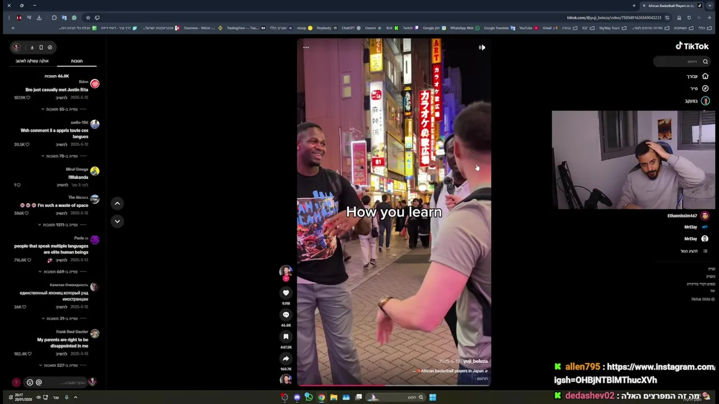Go to next video with down chevron

point(117,221)
